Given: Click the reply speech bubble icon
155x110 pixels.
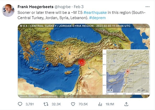Looking at the screenshot, I should pos(20,104).
